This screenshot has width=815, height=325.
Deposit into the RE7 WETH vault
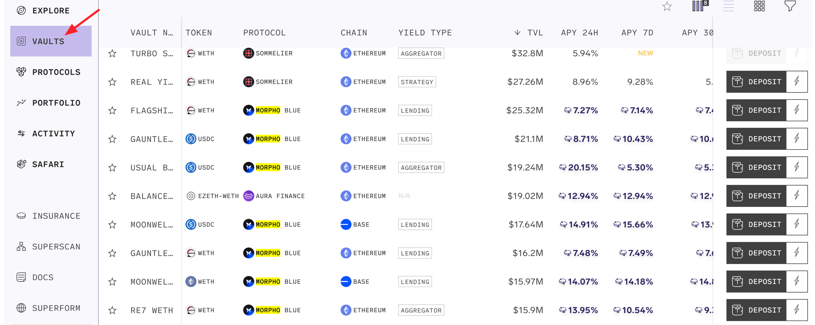click(756, 310)
